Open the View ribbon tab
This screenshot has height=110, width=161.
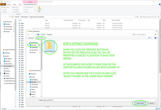click(x=20, y=4)
